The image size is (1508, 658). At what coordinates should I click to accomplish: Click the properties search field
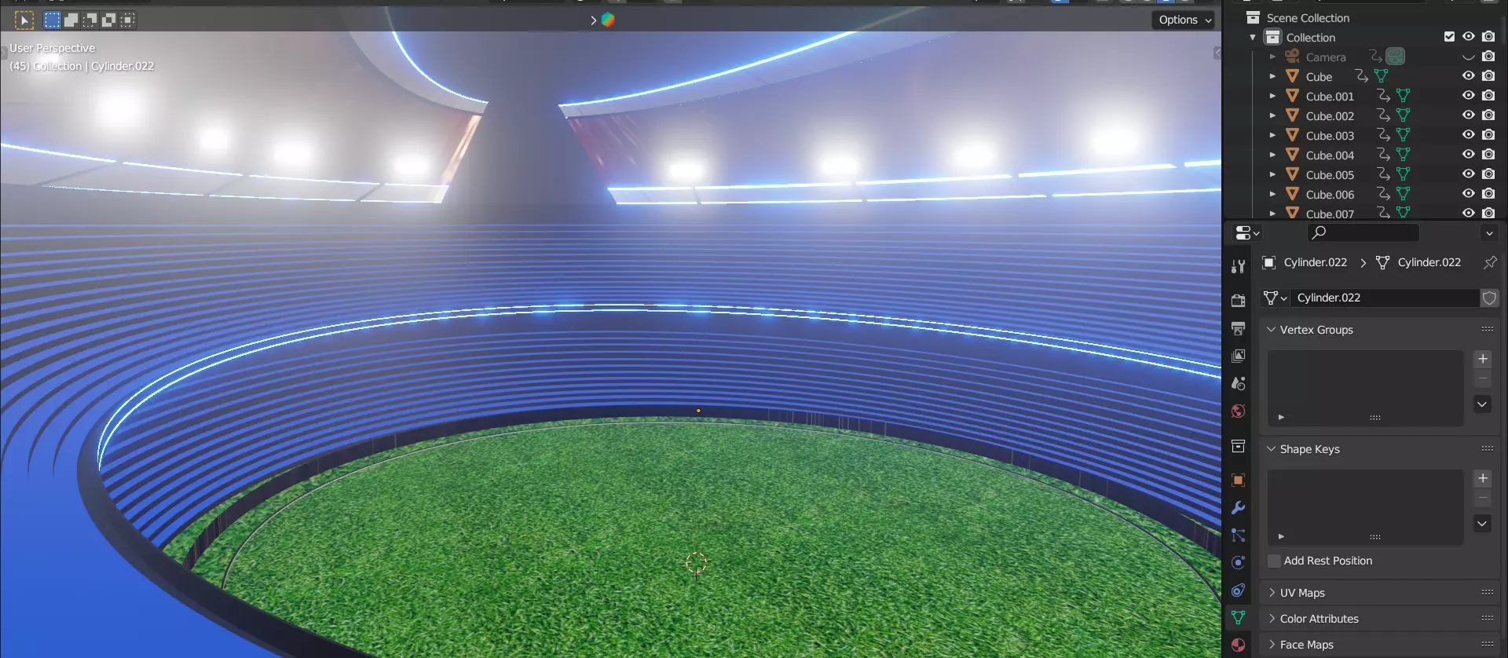tap(1363, 233)
